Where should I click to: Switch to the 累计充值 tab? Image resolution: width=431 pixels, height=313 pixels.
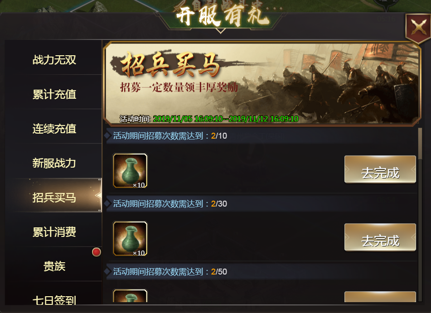click(54, 94)
